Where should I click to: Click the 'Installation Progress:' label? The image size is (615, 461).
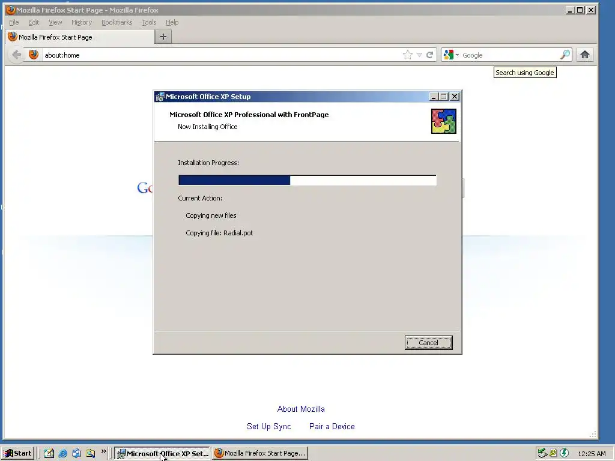pos(208,163)
